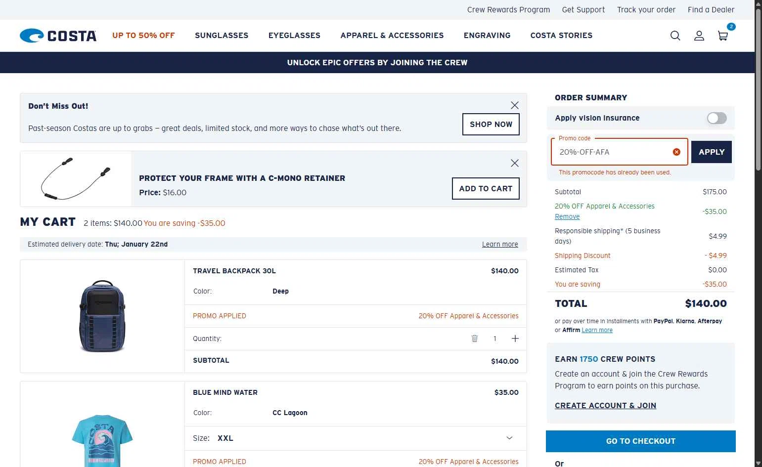Open Learn more about delivery date

tap(500, 244)
